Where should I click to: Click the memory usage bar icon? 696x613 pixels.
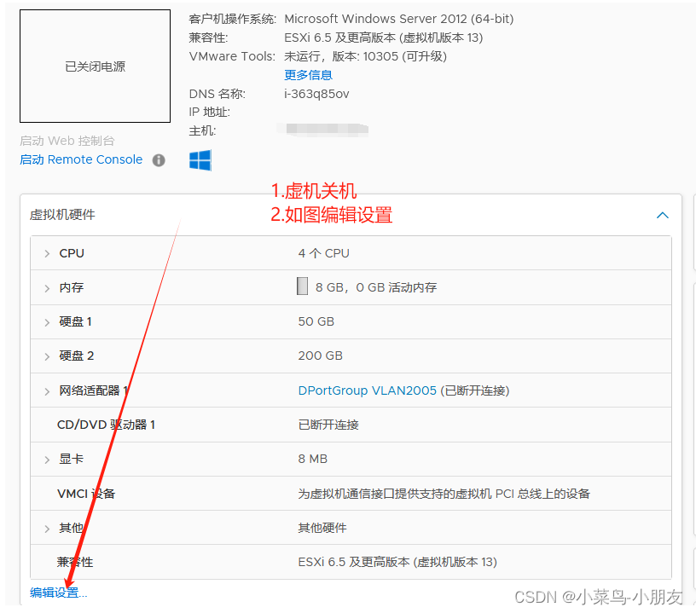click(x=302, y=286)
